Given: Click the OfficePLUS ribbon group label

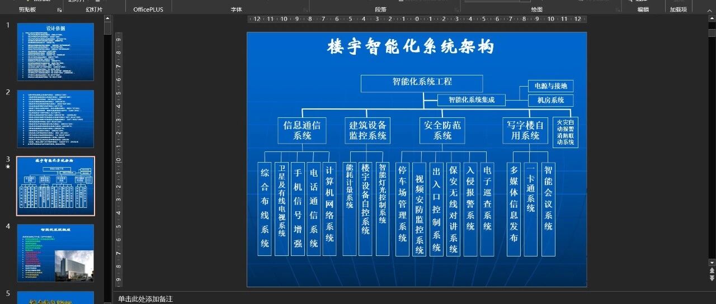Looking at the screenshot, I should point(148,9).
